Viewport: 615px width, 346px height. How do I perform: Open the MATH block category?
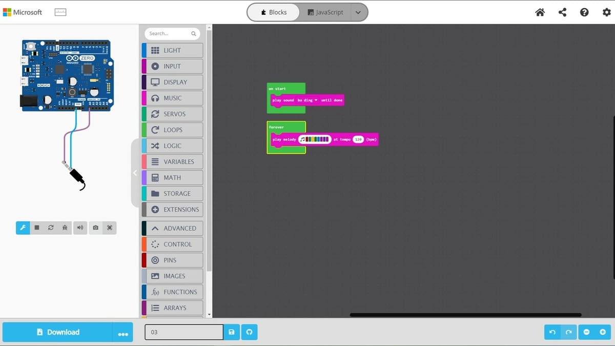(x=172, y=177)
